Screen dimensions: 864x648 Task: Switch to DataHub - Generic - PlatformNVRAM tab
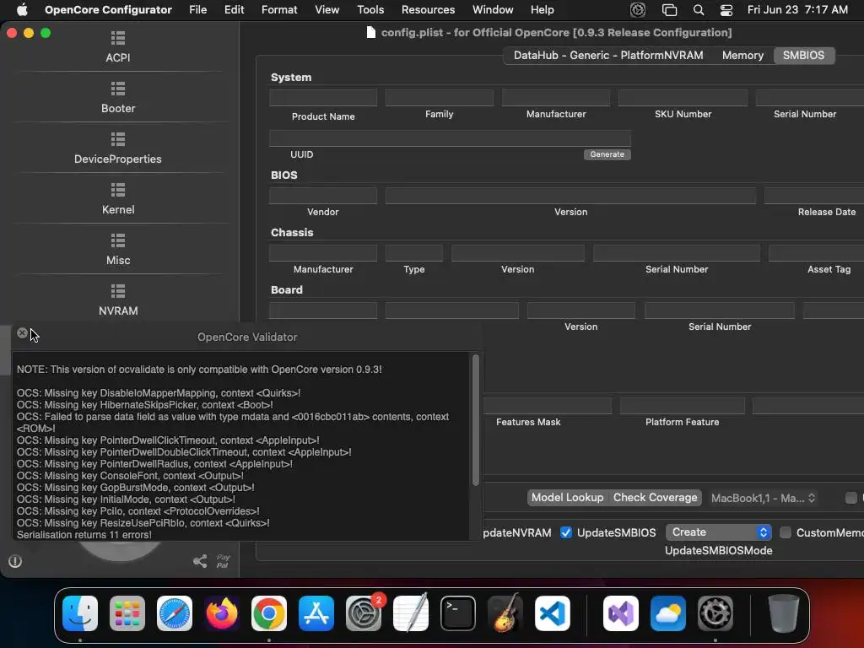pyautogui.click(x=608, y=55)
